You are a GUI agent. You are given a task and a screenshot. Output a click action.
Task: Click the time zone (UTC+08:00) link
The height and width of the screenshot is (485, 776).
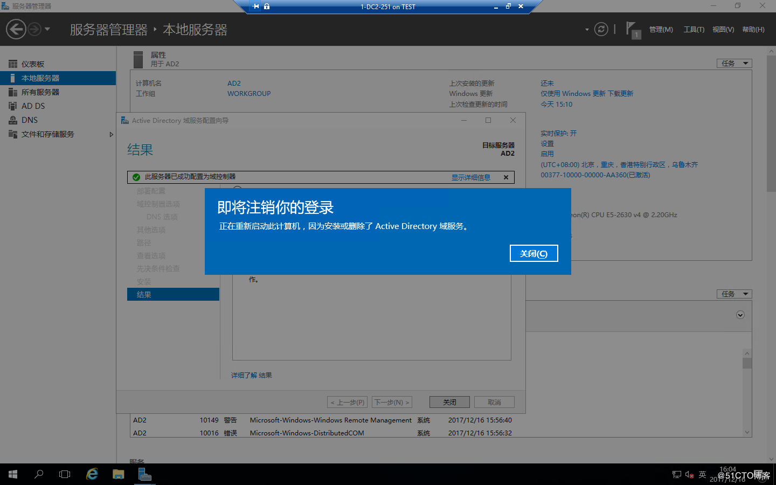[619, 165]
